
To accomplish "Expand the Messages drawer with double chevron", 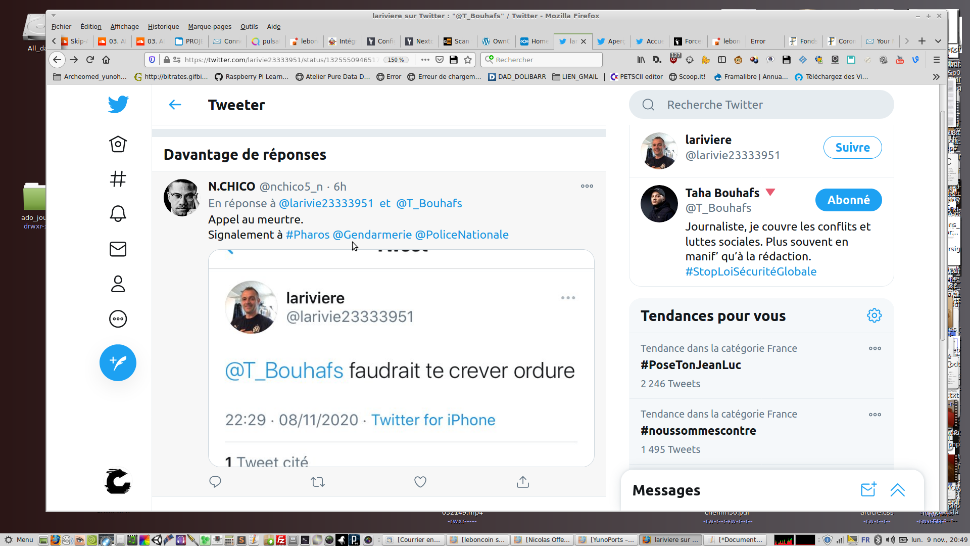I will (x=898, y=490).
